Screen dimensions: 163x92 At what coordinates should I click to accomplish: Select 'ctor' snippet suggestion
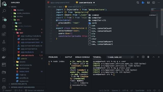[x=123, y=39]
